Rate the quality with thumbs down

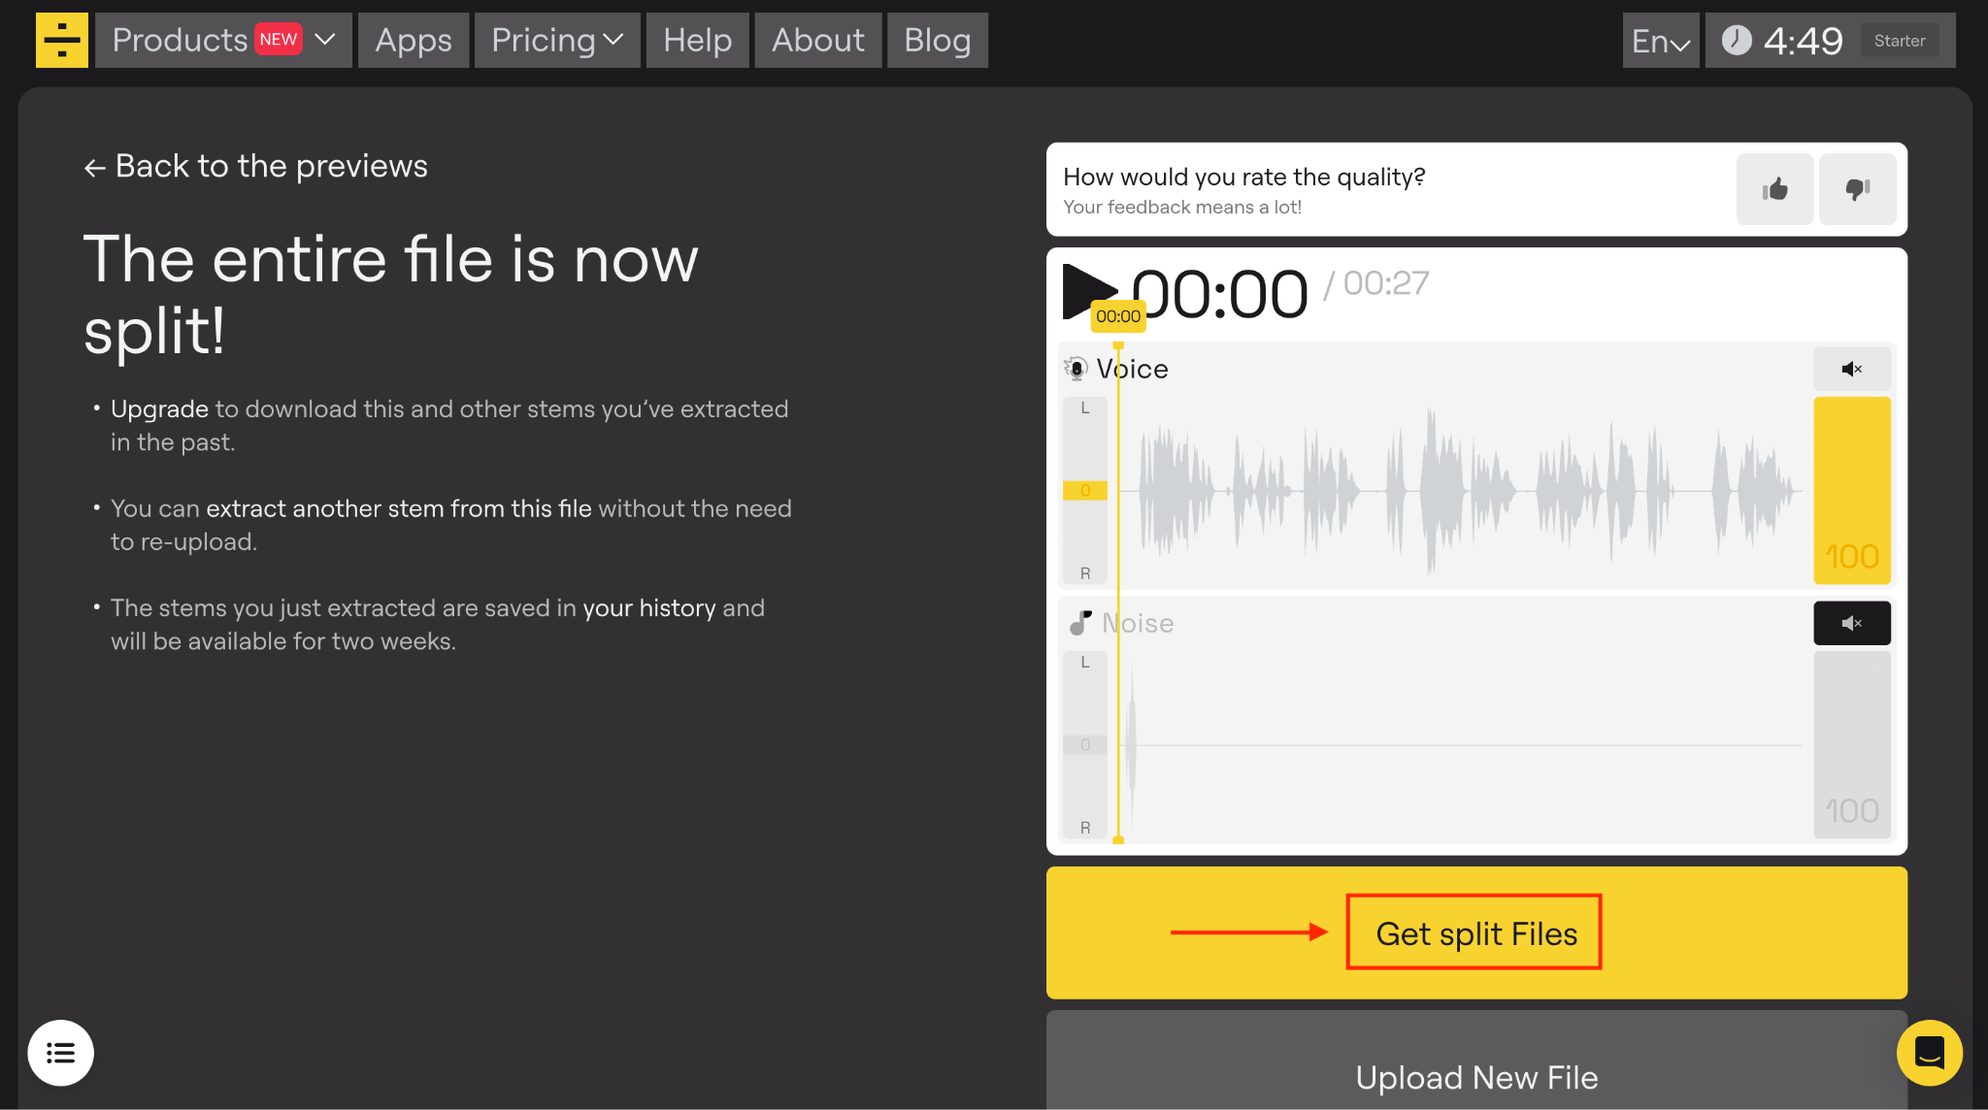(x=1857, y=189)
